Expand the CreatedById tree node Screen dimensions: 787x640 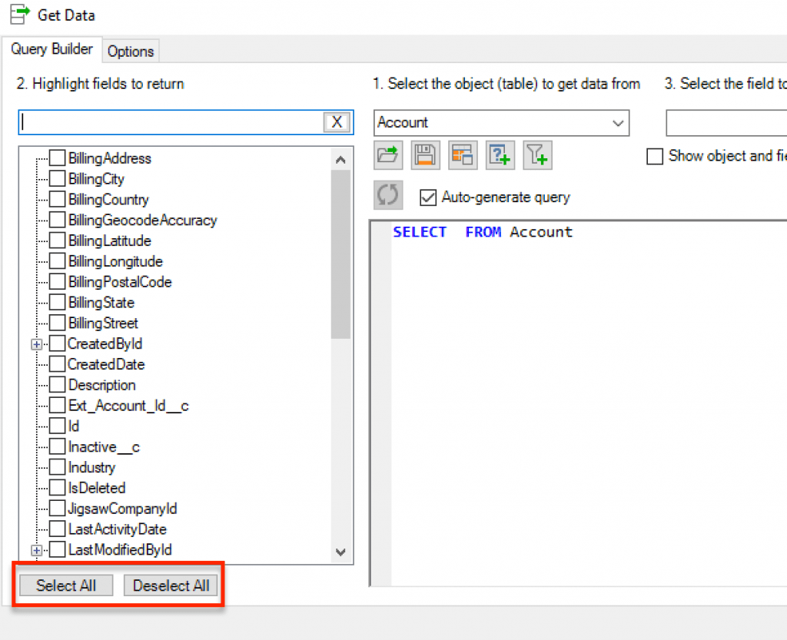(36, 343)
